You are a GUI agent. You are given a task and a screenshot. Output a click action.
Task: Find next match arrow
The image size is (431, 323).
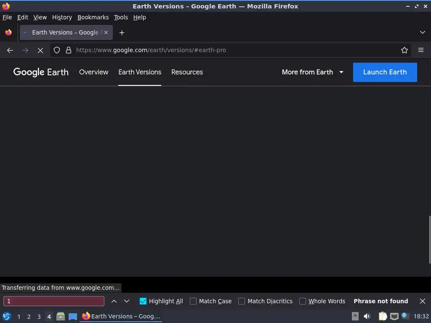click(127, 301)
